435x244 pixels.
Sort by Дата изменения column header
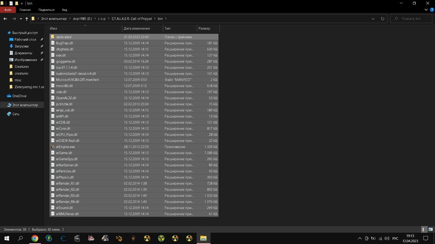(143, 28)
